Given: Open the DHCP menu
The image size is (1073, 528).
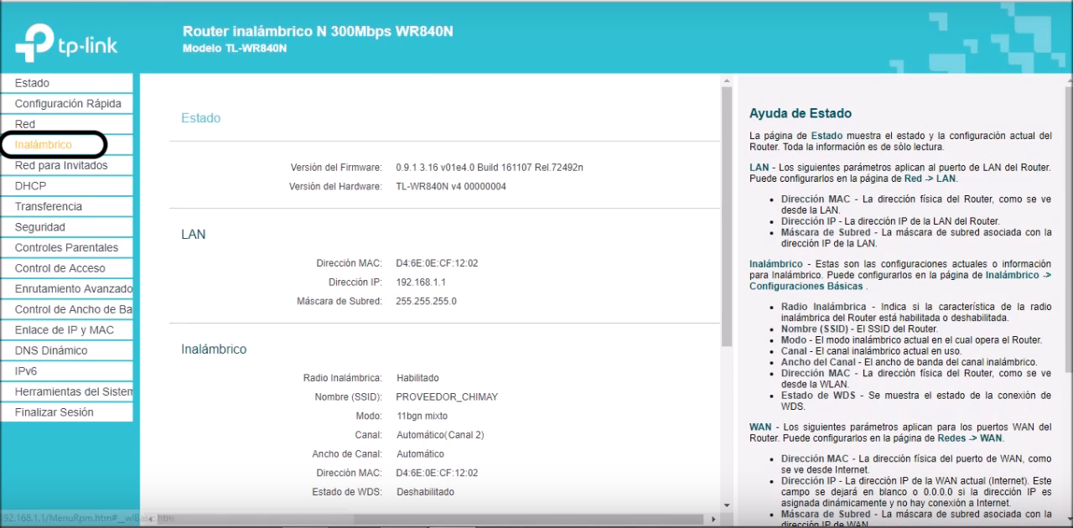Looking at the screenshot, I should [30, 186].
